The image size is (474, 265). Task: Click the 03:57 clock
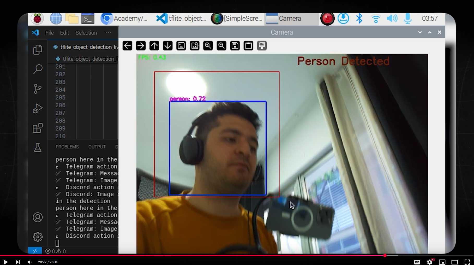[430, 19]
